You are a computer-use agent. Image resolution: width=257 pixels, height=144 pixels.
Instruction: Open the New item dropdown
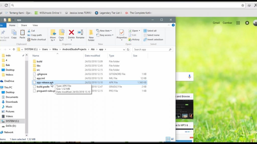click(x=105, y=31)
